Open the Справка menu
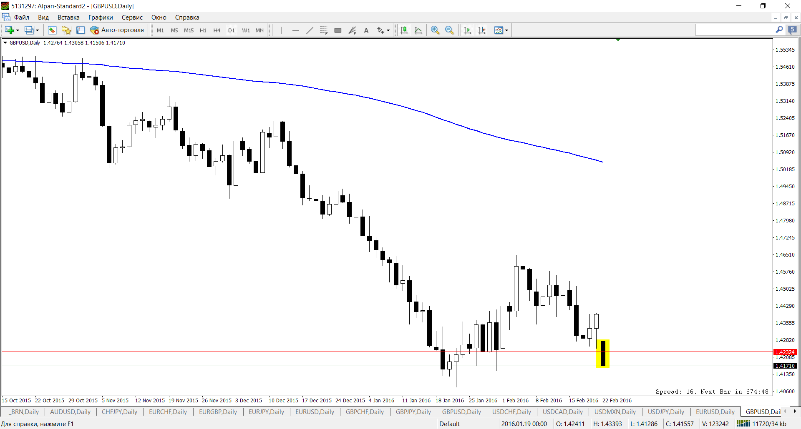Viewport: 801px width, 429px height. coord(187,17)
